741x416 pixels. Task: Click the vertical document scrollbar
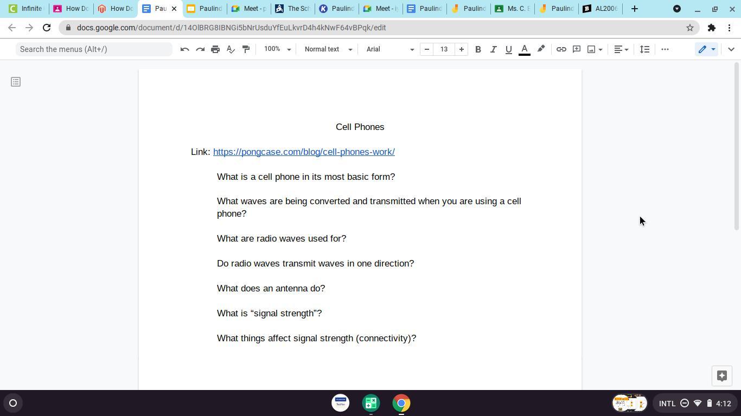click(x=737, y=146)
